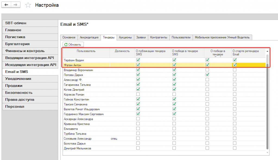Viewport: 278px width, 160px height.
Task: Open the Аккредитация tab
Action: [89, 37]
